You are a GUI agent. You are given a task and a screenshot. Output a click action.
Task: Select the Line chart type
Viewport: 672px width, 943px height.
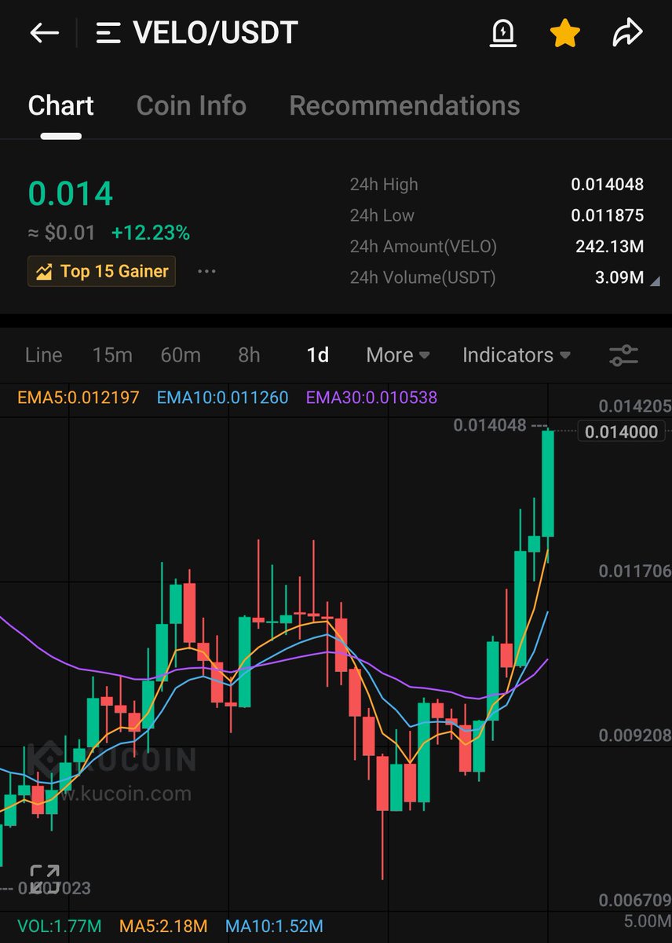point(43,355)
